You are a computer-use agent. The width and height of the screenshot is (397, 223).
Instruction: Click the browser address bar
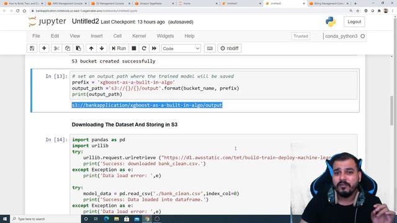click(x=190, y=11)
